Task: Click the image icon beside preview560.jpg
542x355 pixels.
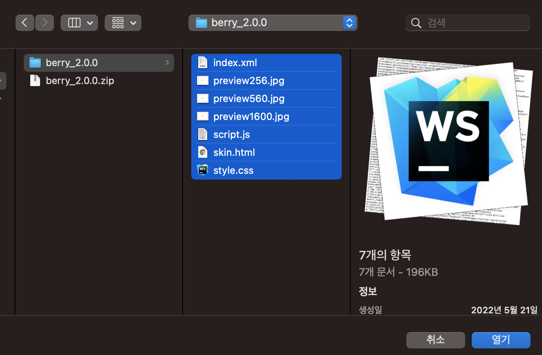Action: [203, 98]
